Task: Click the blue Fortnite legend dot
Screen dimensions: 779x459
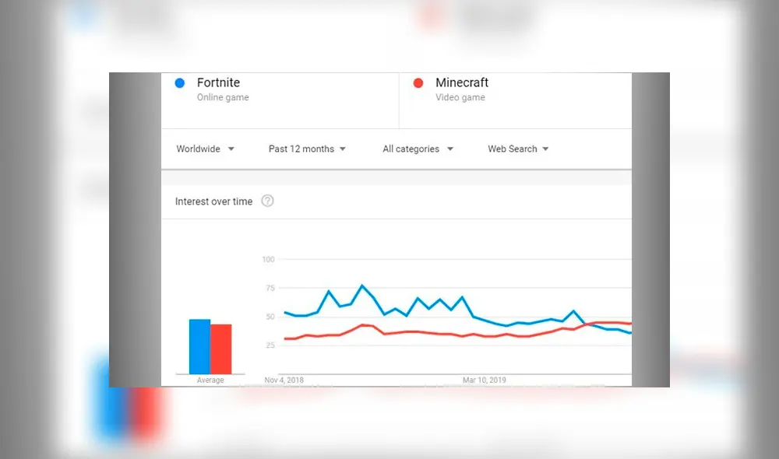Action: pos(179,82)
